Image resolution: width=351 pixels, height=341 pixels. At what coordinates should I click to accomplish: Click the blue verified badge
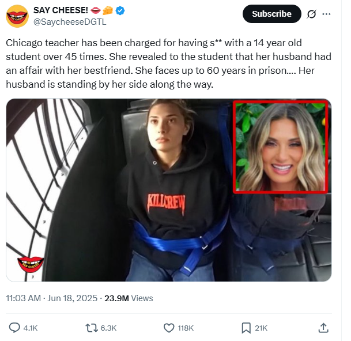[x=120, y=10]
